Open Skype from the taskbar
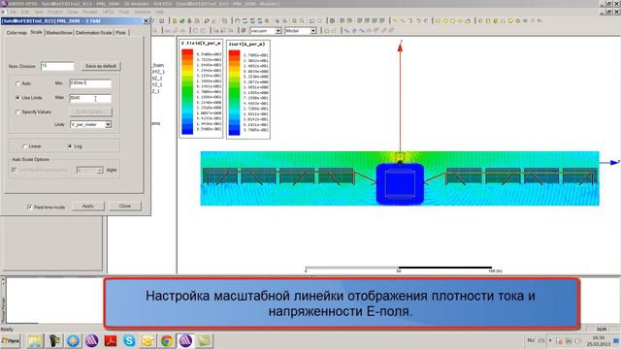Viewport: 621px width, 349px height. click(x=129, y=340)
